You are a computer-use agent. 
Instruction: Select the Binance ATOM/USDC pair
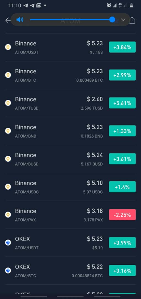point(71,187)
